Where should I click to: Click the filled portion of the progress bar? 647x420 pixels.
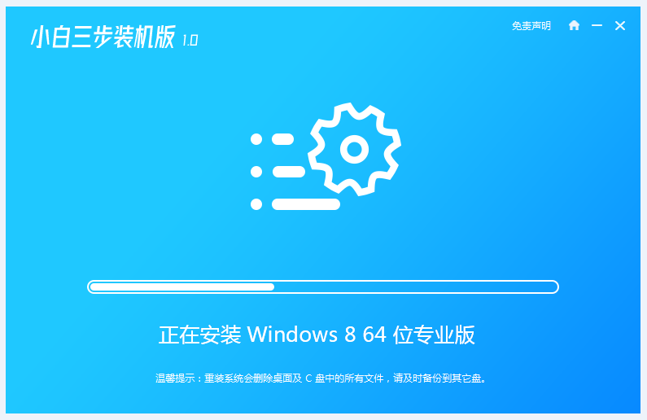(x=182, y=287)
